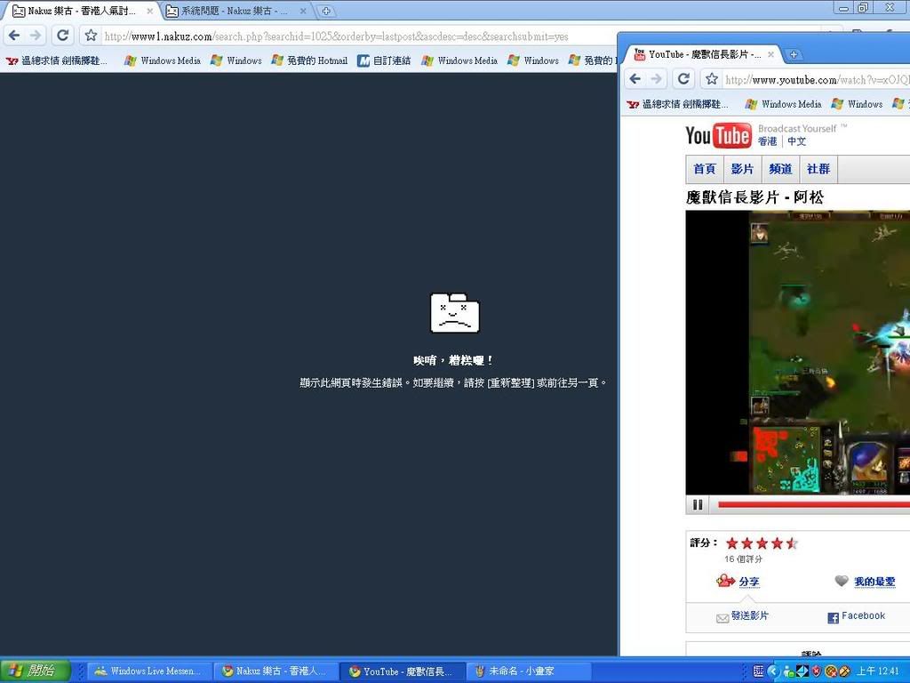
Task: Click the 發送影片 send video link
Action: (x=749, y=615)
